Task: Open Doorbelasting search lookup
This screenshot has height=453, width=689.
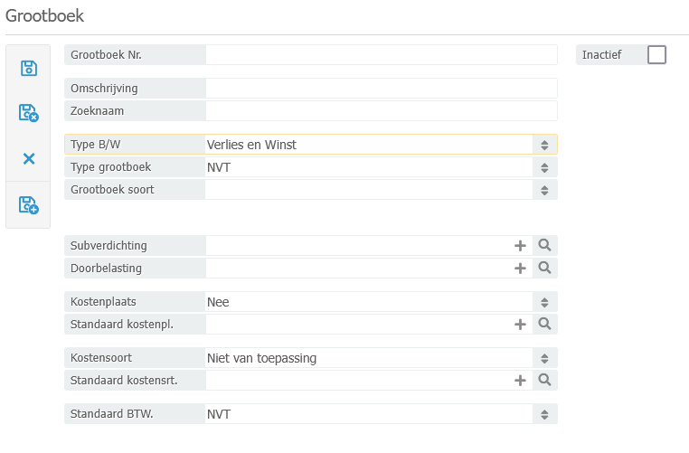Action: click(544, 269)
